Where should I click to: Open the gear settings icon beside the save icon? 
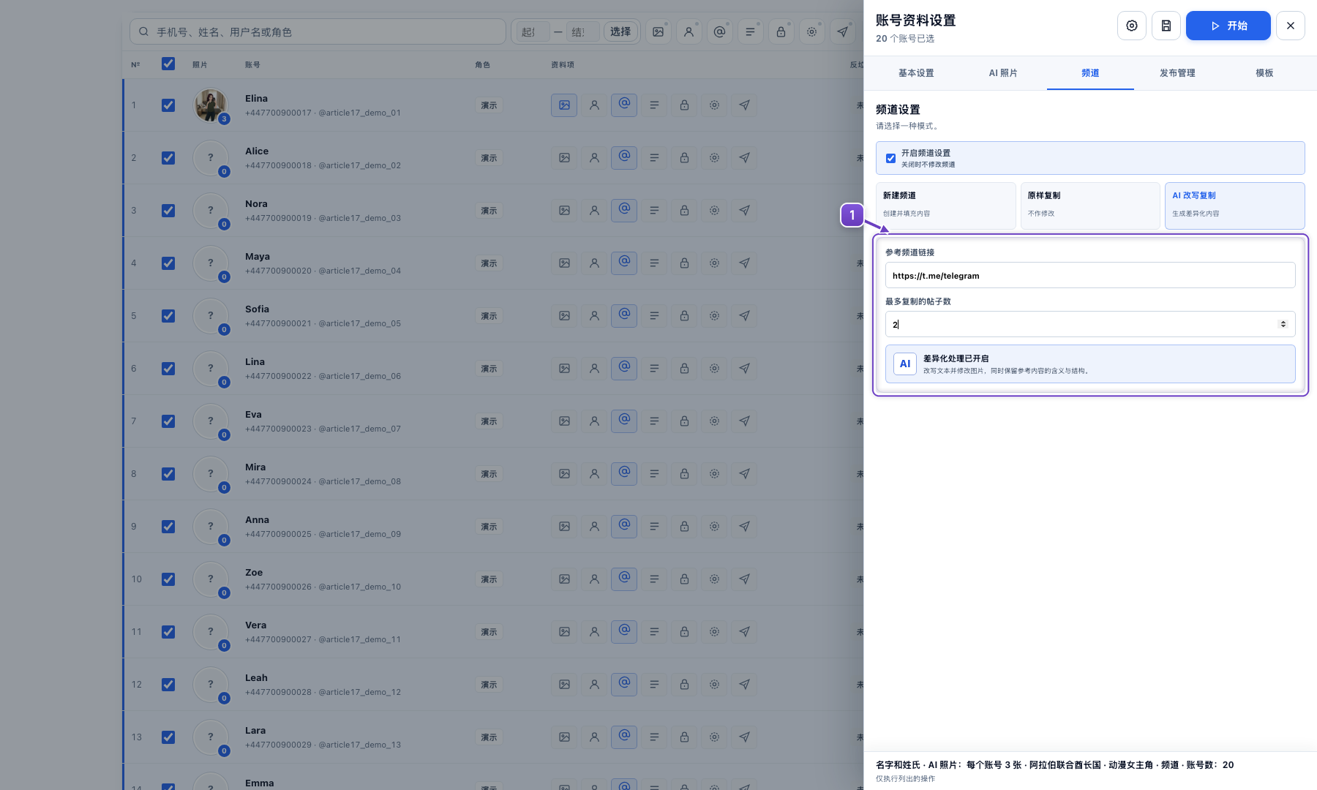(1132, 26)
